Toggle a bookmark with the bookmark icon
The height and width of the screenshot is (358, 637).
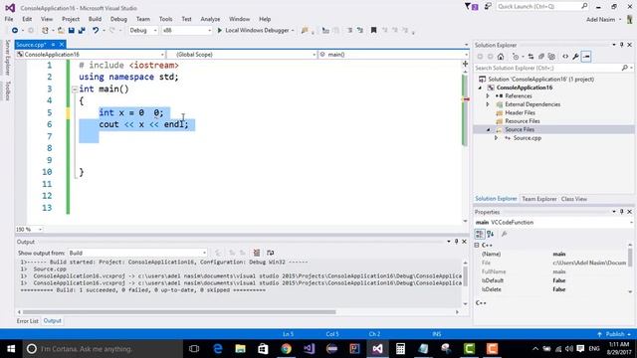(373, 30)
